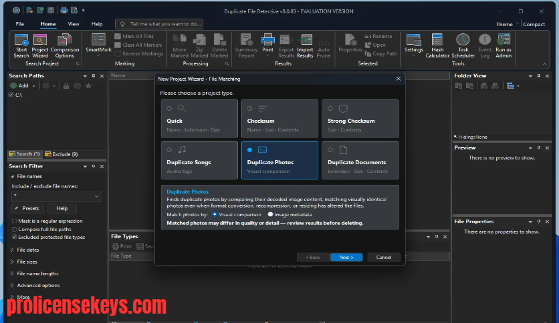Expand the File sizes section

(x=12, y=262)
